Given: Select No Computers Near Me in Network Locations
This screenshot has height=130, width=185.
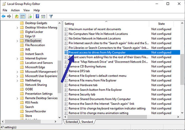Looking at the screenshot, I should [98, 34].
